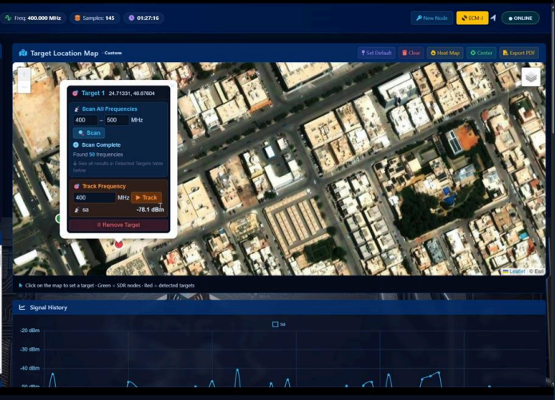The height and width of the screenshot is (400, 555).
Task: Open the ECM-J node selector
Action: [472, 18]
